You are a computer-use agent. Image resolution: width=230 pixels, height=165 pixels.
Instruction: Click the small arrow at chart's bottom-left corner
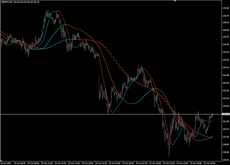pos(1,161)
